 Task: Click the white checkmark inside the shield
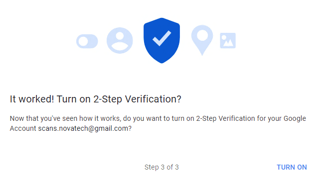(x=161, y=38)
